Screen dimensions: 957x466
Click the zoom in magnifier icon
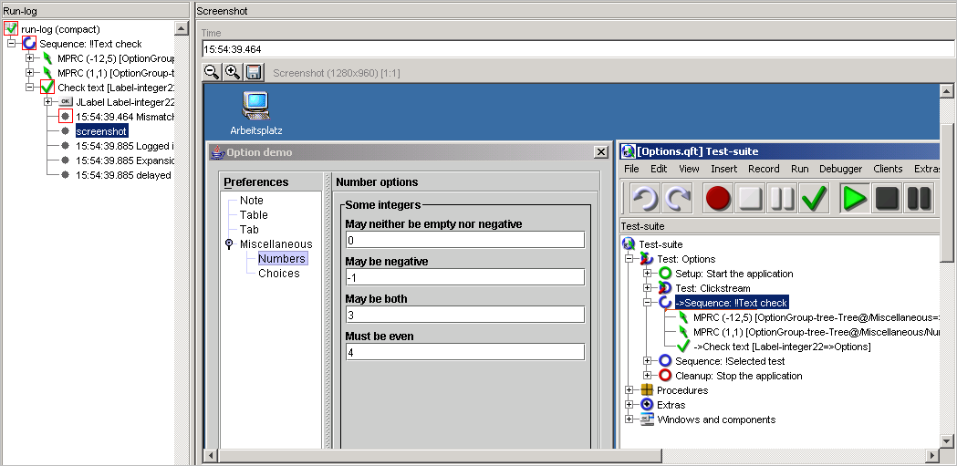click(232, 72)
